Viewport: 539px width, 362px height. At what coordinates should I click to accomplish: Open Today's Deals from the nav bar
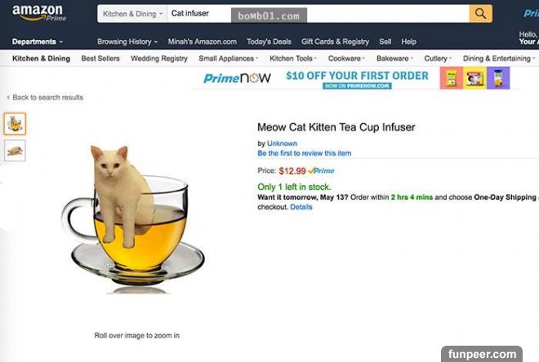269,42
